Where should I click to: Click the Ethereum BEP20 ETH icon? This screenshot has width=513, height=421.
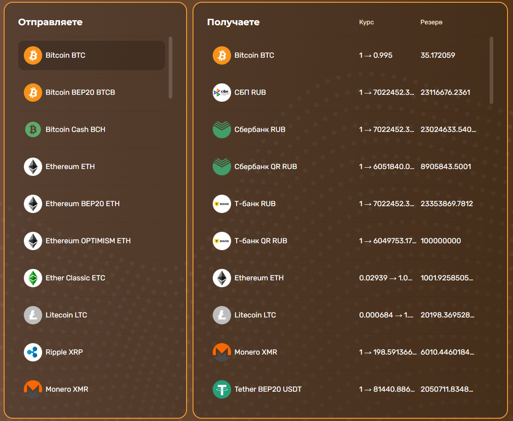coord(33,204)
